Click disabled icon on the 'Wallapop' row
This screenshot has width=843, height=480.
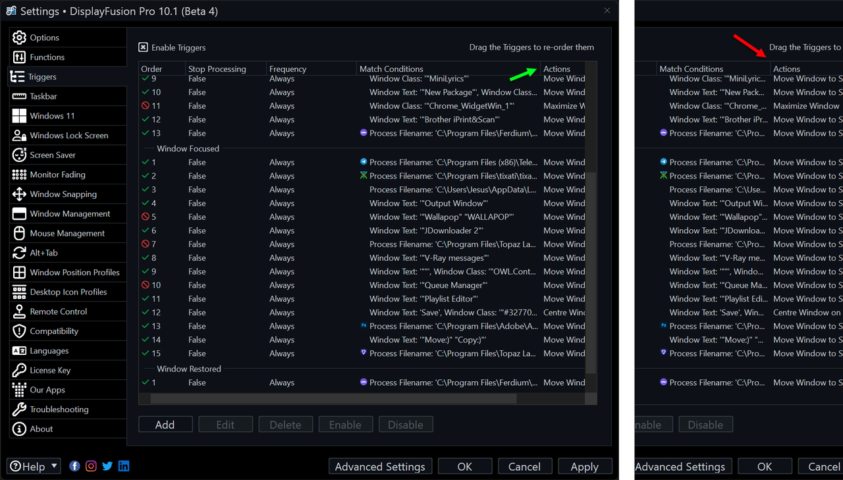[146, 217]
